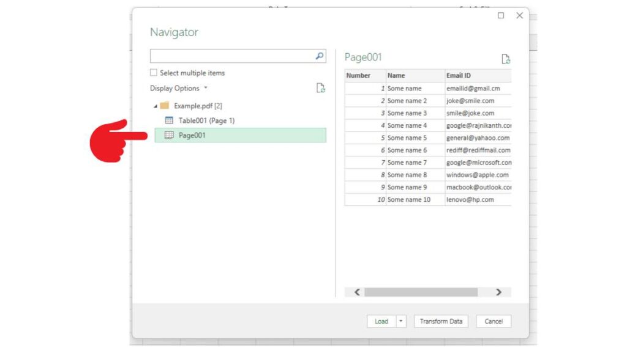Cancel the Navigator dialog
This screenshot has width=627, height=352.
[493, 321]
